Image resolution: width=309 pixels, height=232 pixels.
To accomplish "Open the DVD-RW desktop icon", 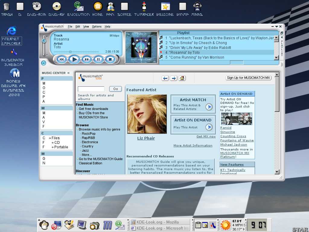I will click(56, 9).
